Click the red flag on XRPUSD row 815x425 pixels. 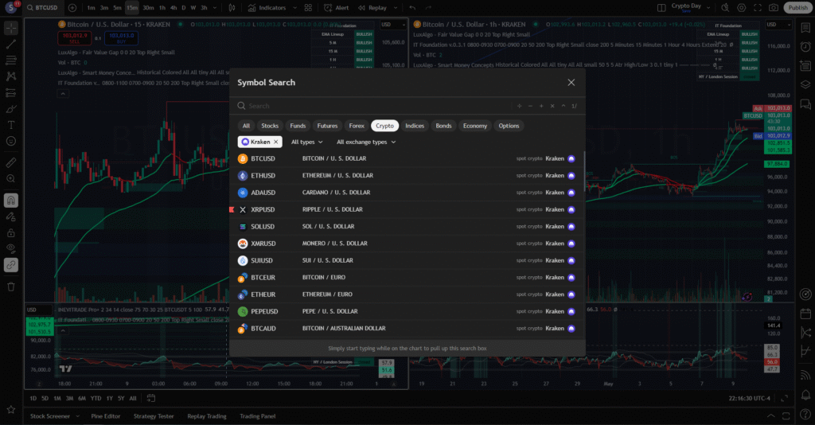coord(232,209)
